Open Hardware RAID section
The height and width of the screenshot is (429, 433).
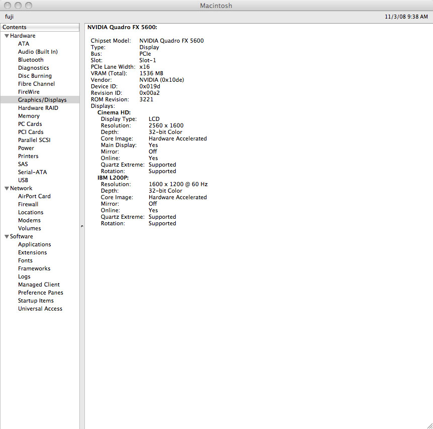(38, 108)
